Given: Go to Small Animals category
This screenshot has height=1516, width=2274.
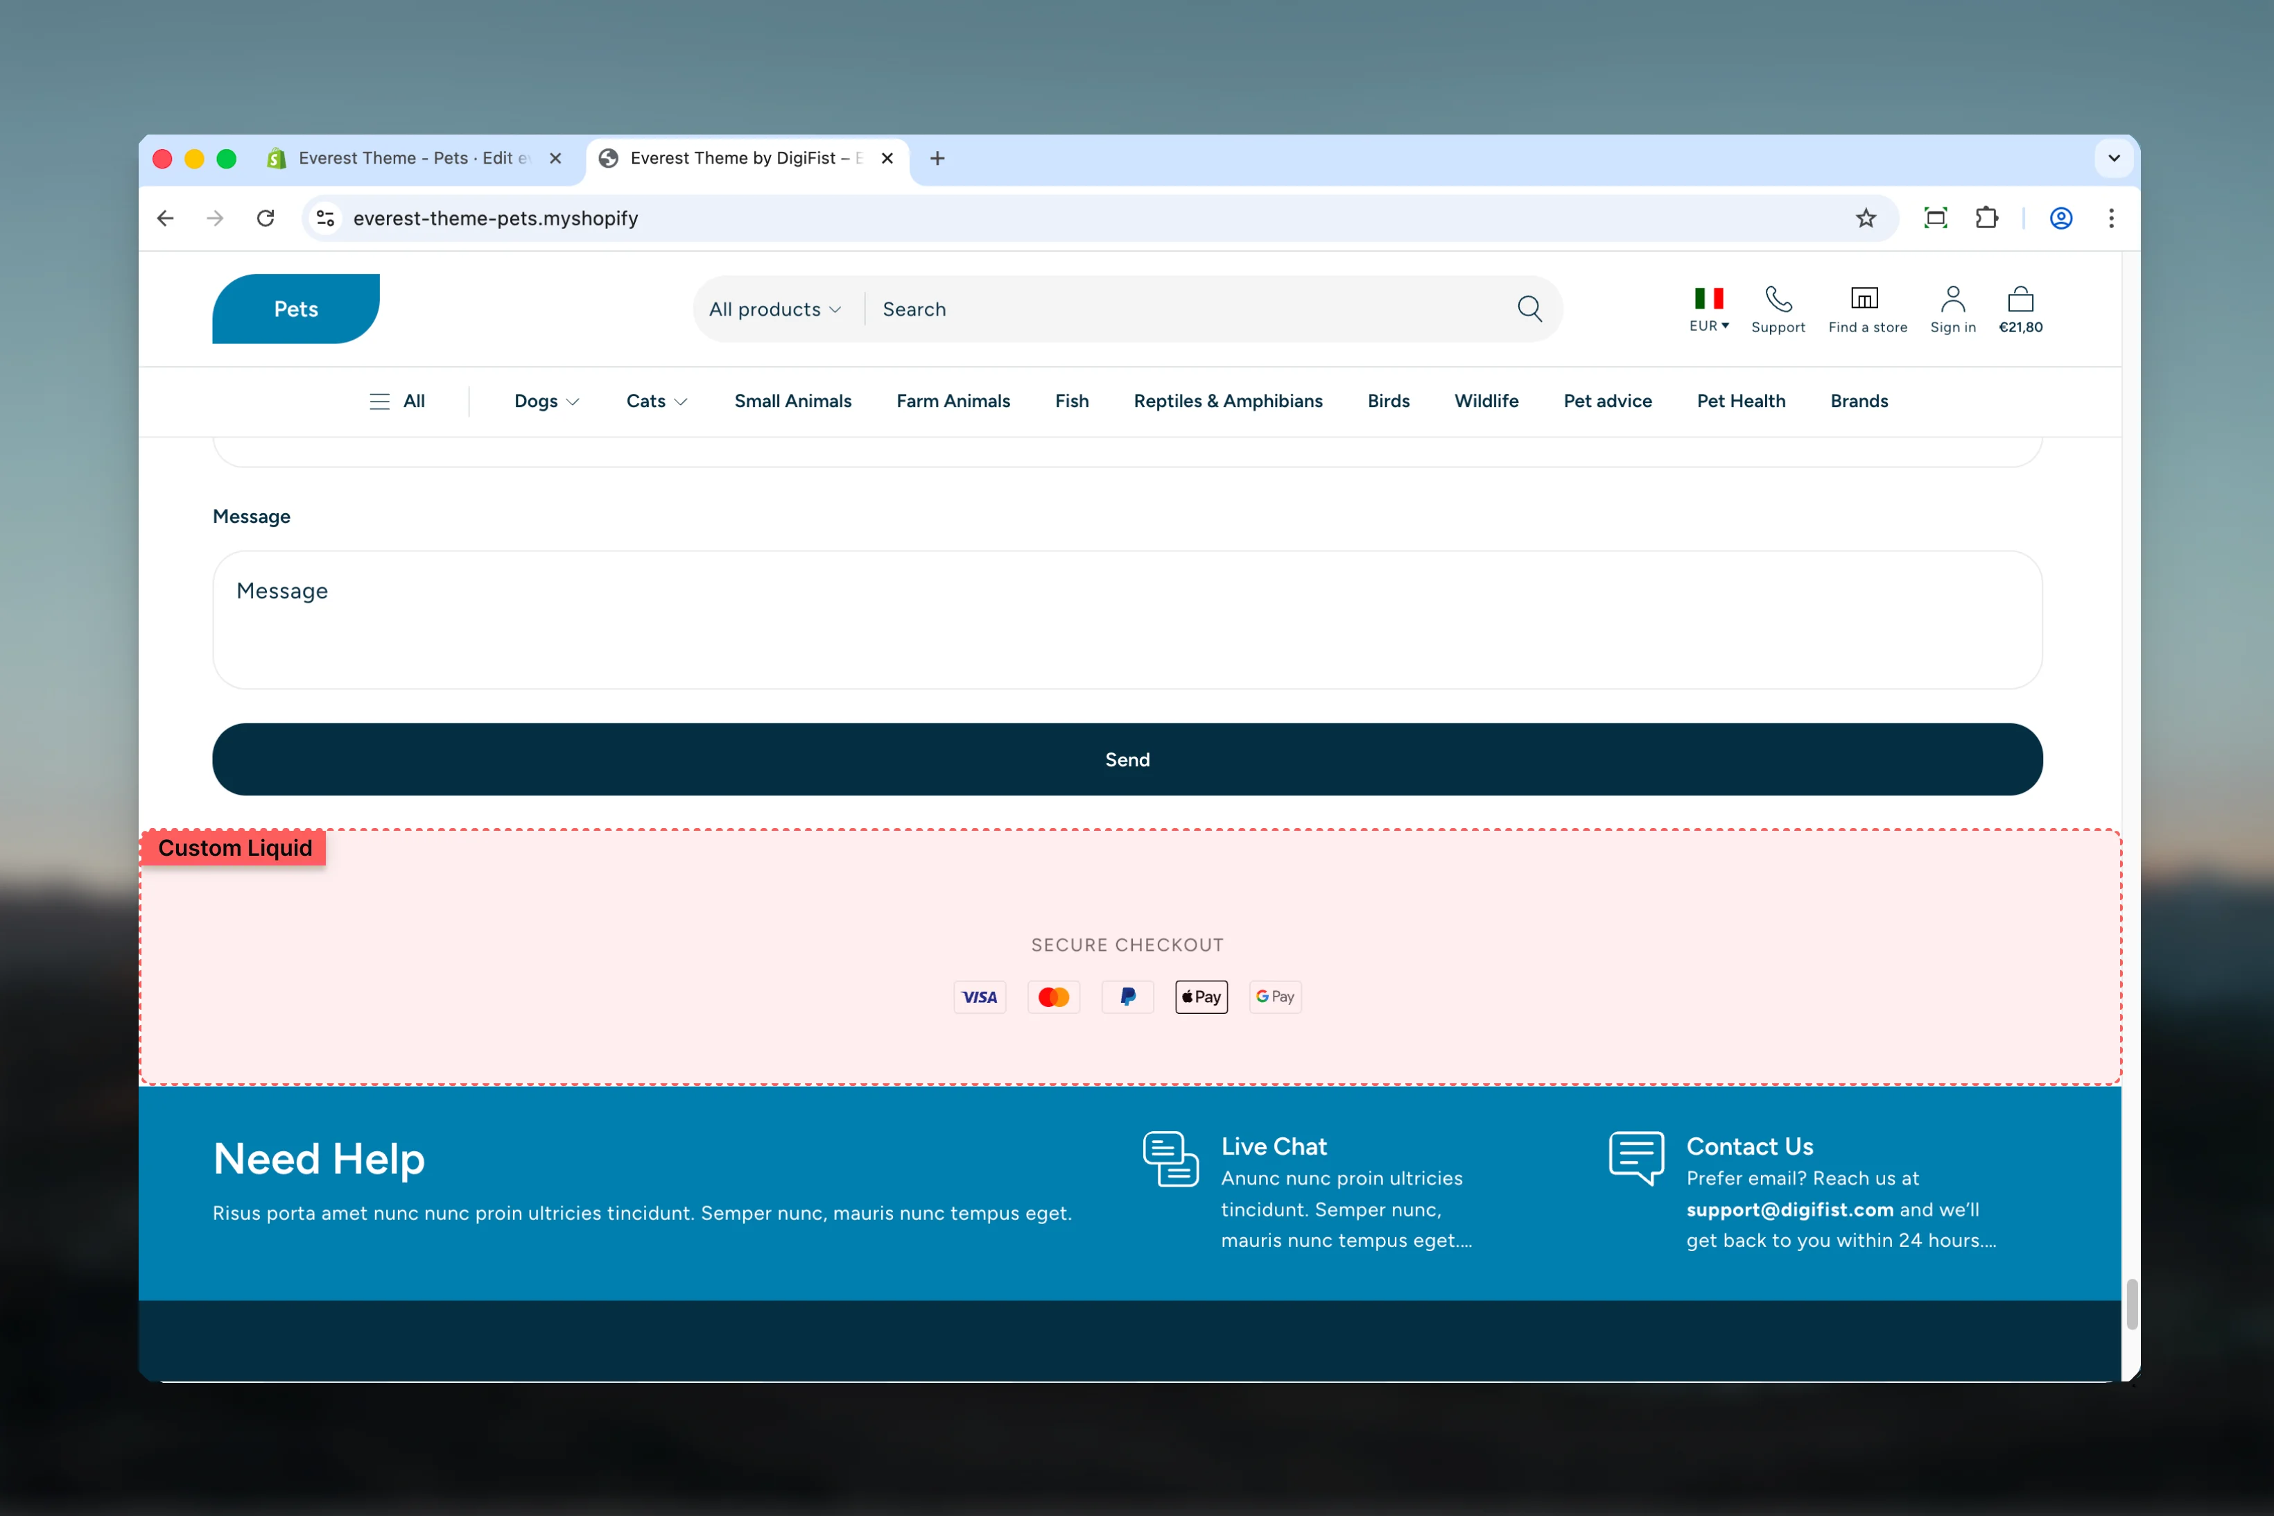Looking at the screenshot, I should click(x=792, y=402).
